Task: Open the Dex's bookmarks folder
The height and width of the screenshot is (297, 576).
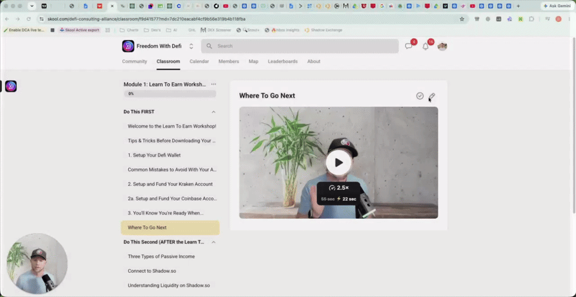Action: coord(152,30)
